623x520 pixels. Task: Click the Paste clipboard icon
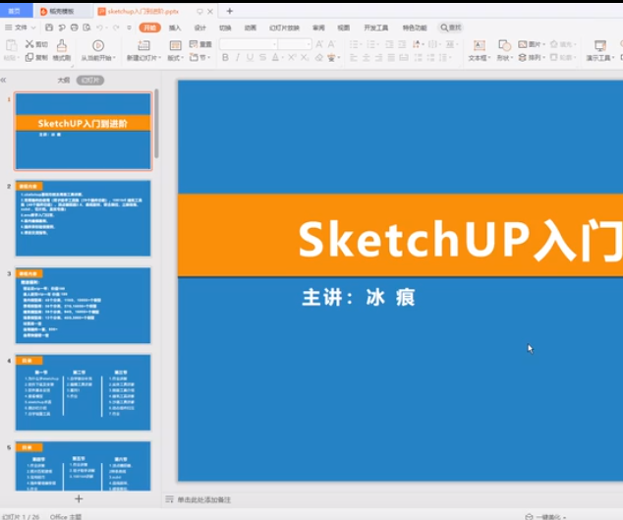11,46
